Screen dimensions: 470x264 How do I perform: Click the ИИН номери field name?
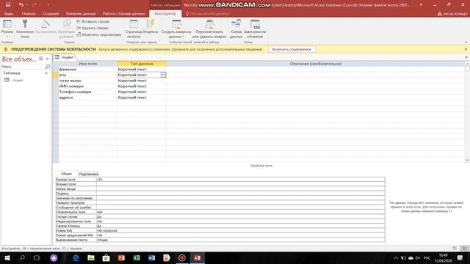(87, 87)
